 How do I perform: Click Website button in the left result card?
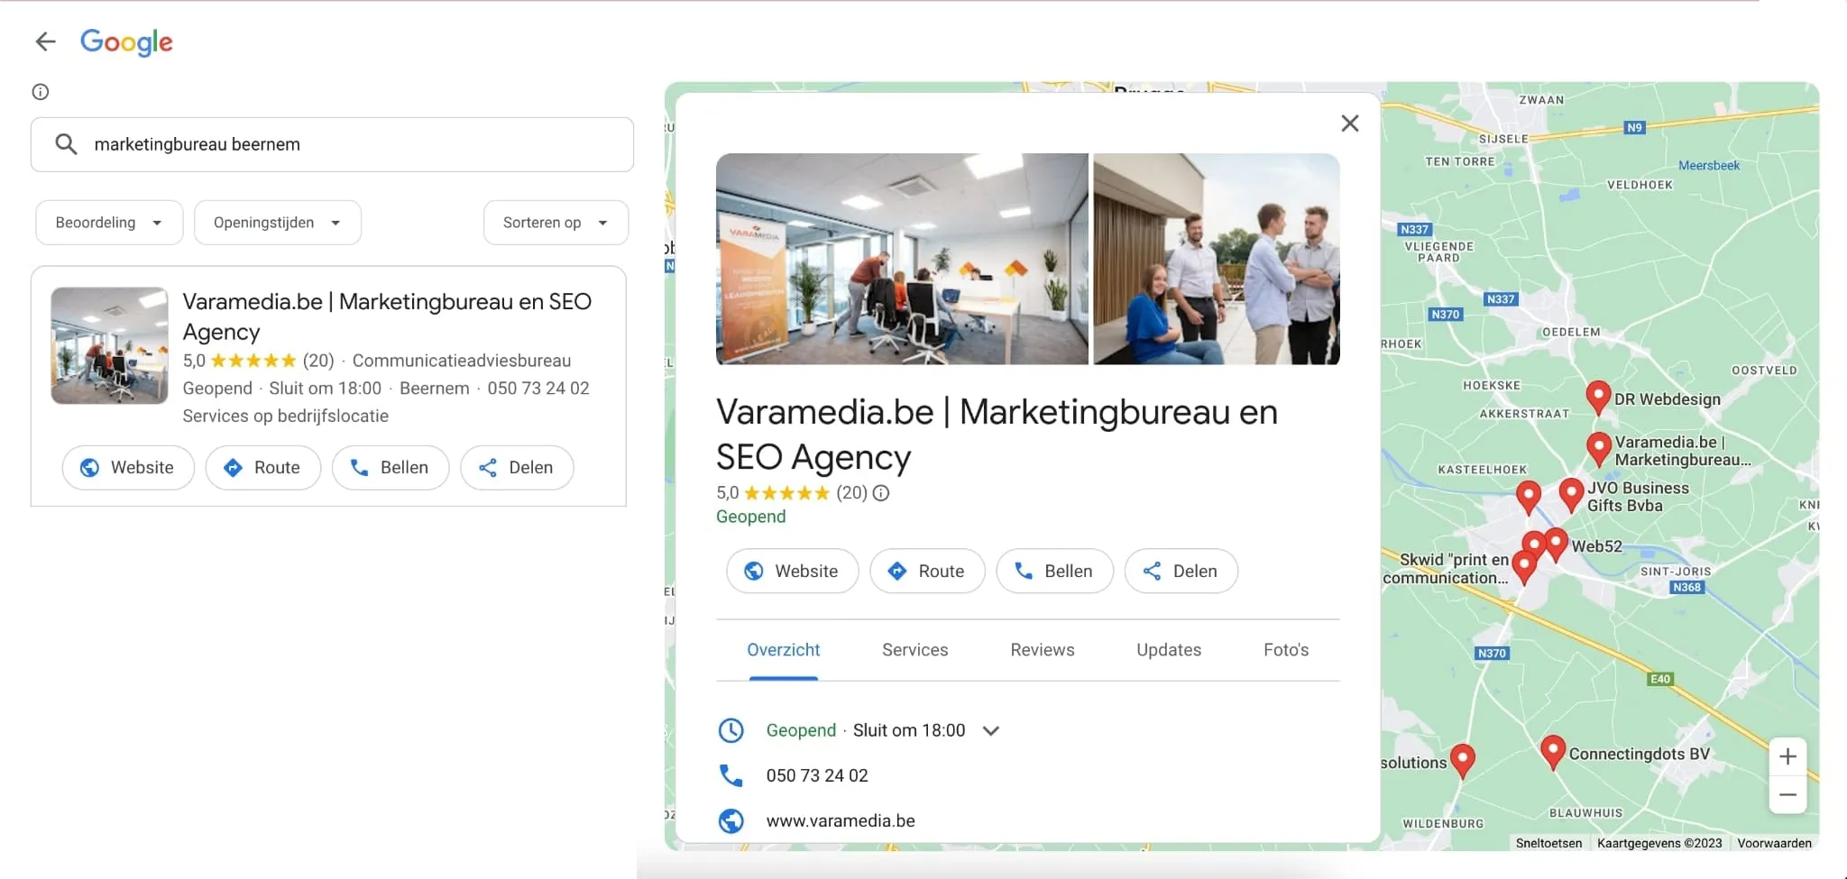pyautogui.click(x=128, y=468)
